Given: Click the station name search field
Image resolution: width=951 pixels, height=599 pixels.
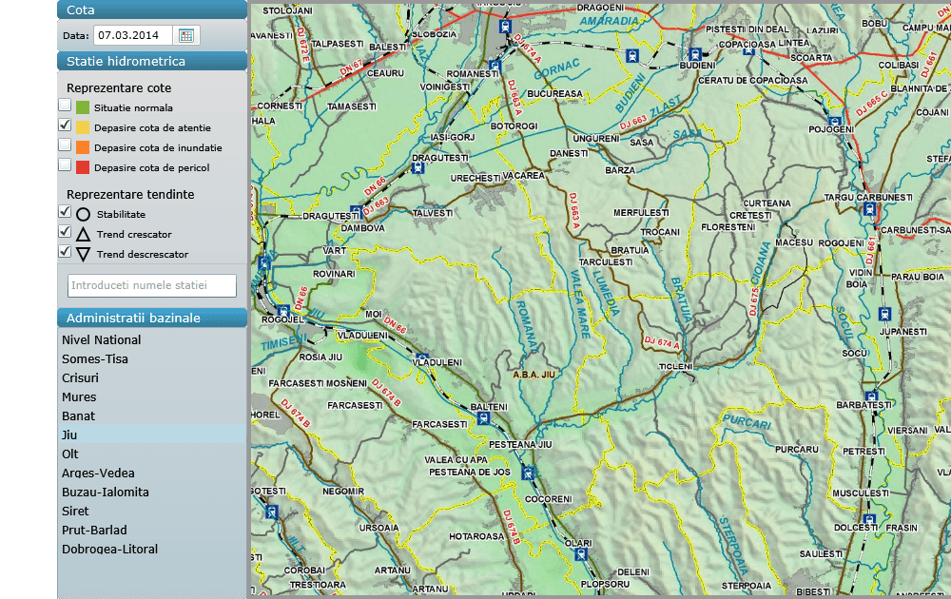Looking at the screenshot, I should pos(152,285).
